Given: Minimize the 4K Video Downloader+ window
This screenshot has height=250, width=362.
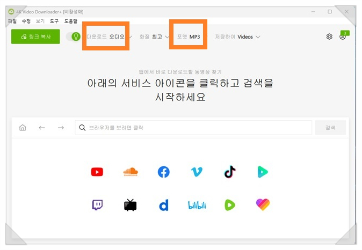Looking at the screenshot, I should point(313,12).
